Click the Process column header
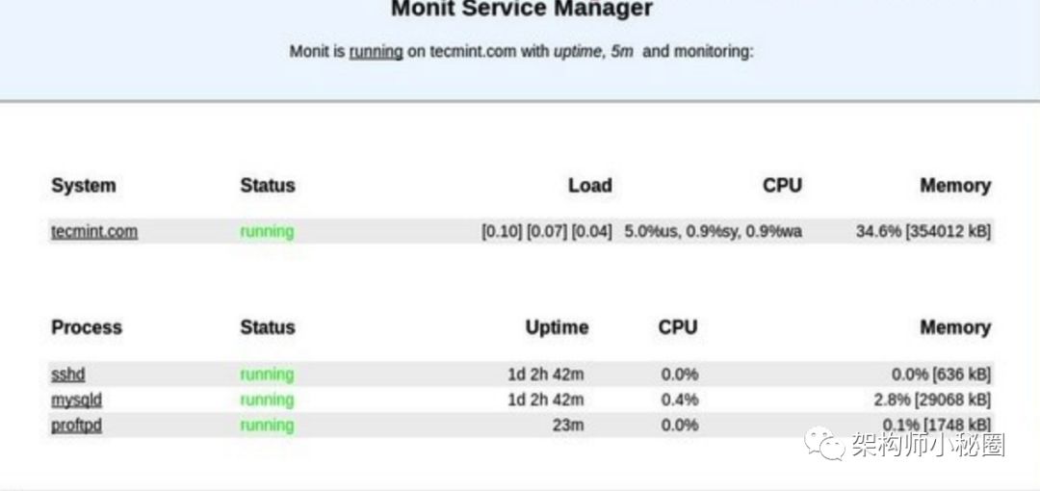This screenshot has width=1040, height=491. (x=87, y=327)
